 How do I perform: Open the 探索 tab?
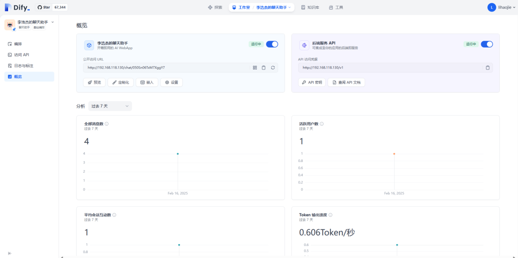click(215, 7)
